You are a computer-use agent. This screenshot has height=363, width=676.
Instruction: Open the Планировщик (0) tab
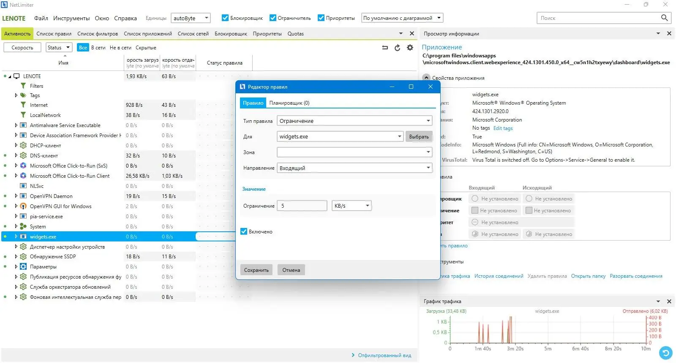click(289, 103)
